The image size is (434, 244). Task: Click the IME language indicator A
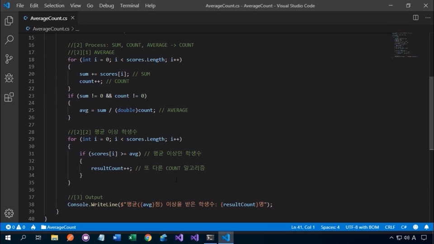(414, 238)
